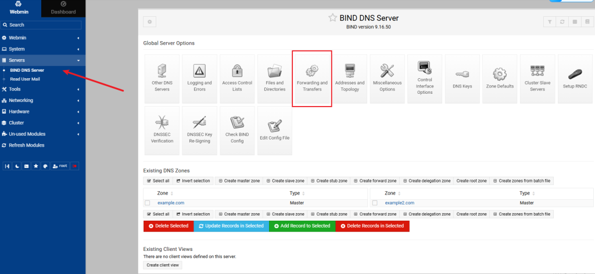Open DNS Keys page
The image size is (595, 274).
(462, 79)
